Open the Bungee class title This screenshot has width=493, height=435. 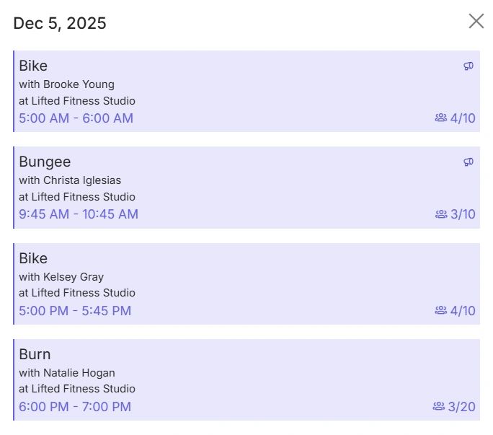[x=45, y=162]
